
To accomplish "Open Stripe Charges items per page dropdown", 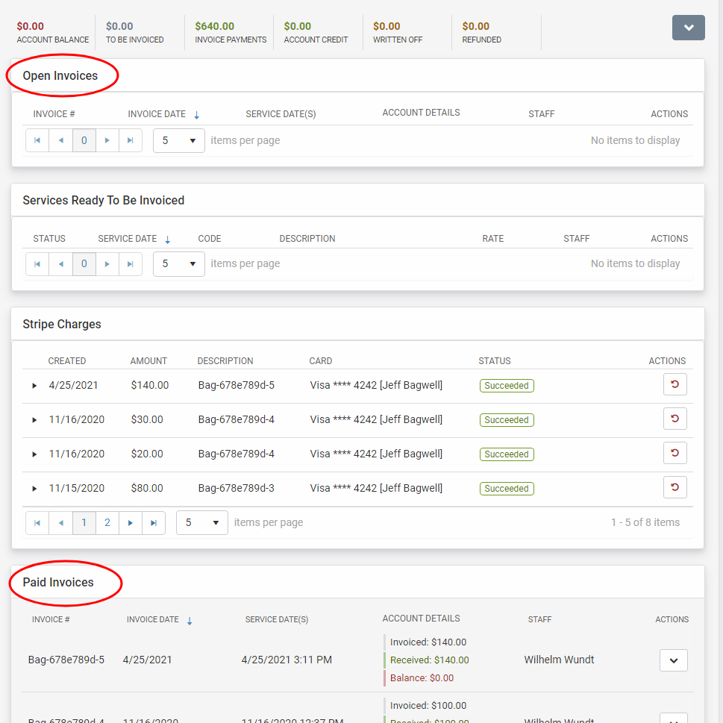I will pos(202,522).
